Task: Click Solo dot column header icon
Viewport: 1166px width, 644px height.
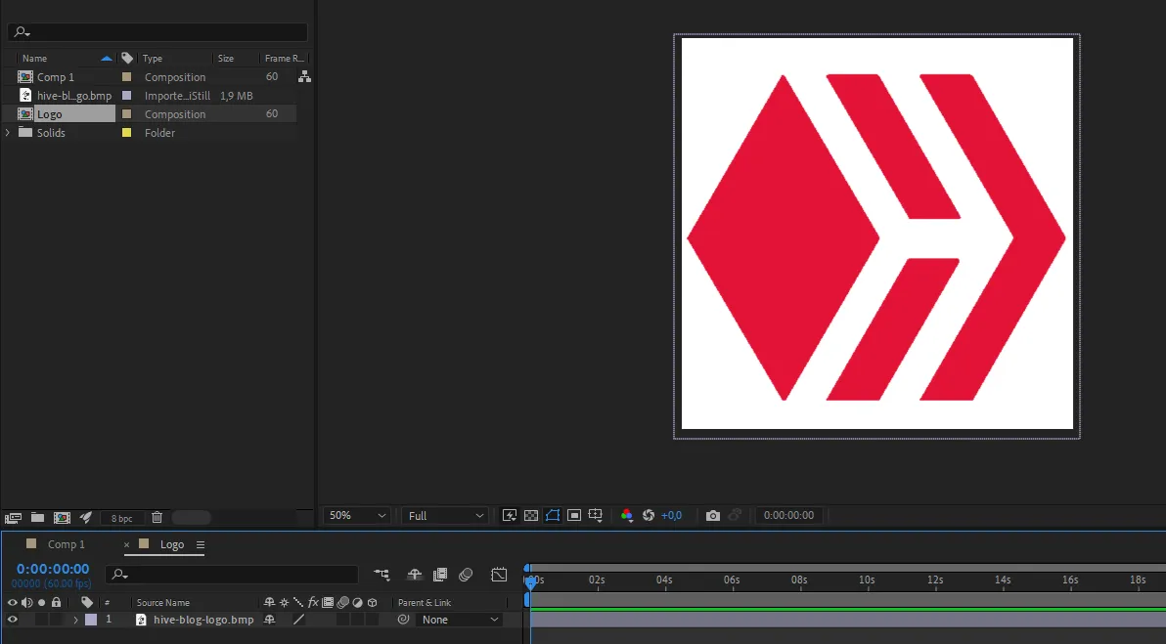Action: click(42, 602)
